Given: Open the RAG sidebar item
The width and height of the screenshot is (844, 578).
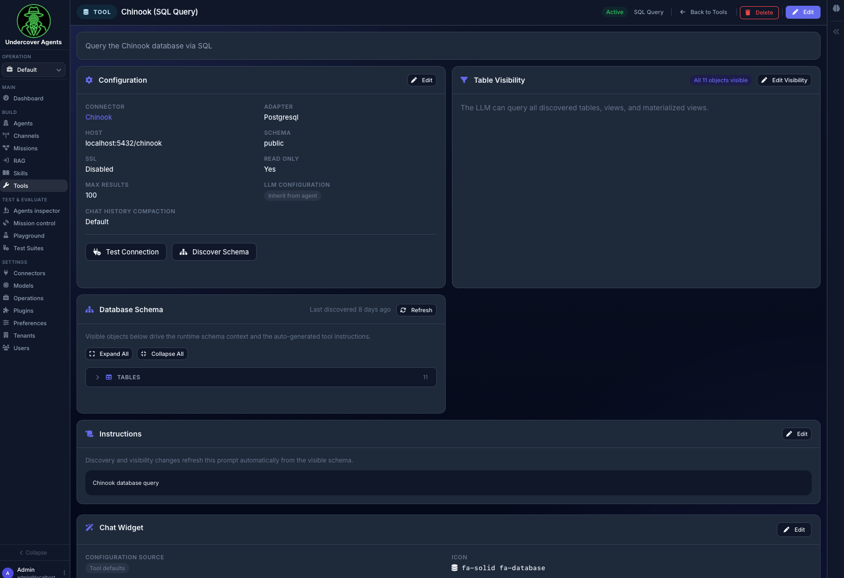Looking at the screenshot, I should (x=19, y=161).
